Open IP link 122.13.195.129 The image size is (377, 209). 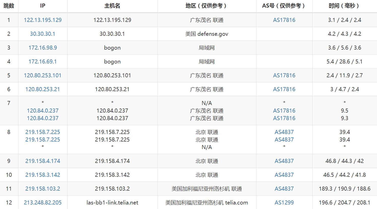pos(43,20)
